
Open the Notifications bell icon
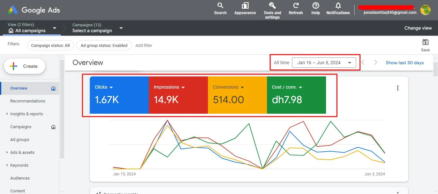338,5
